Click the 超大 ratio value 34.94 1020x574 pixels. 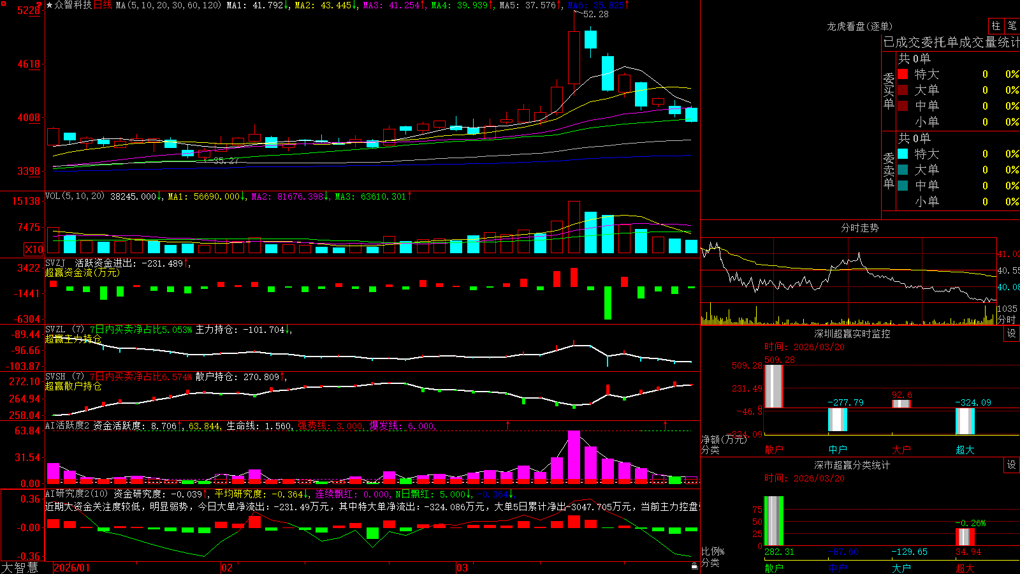point(968,552)
